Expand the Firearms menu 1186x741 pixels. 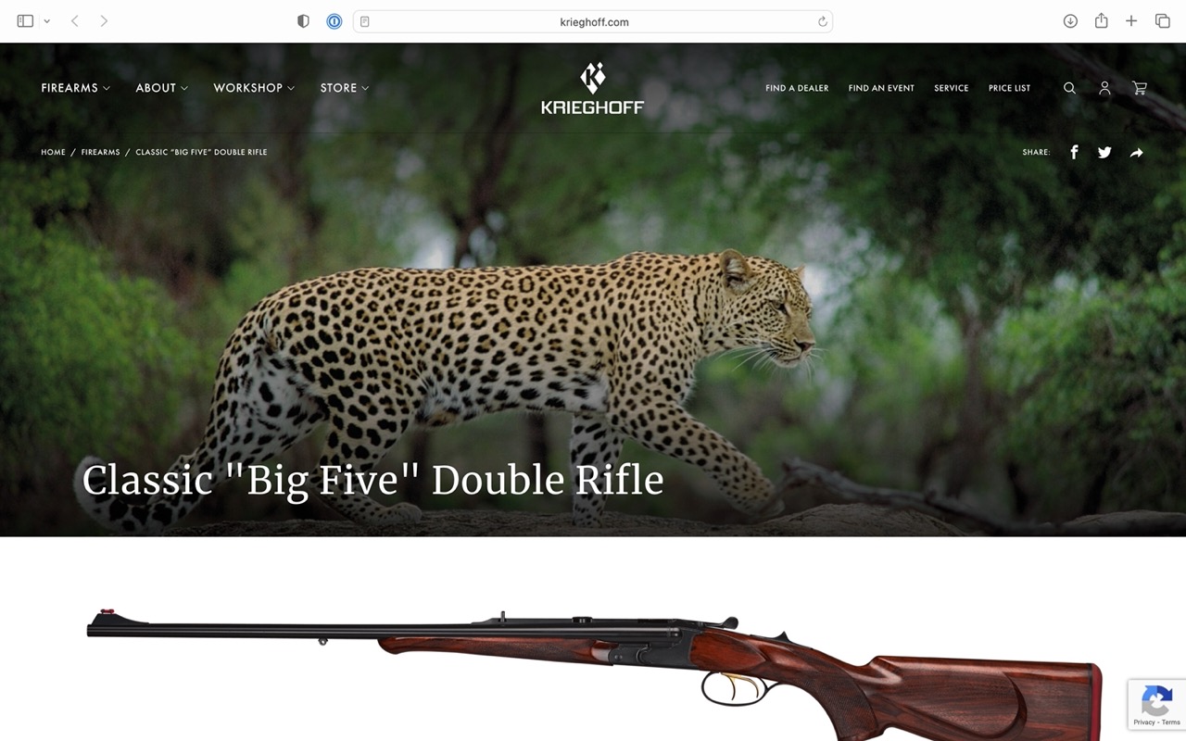click(x=76, y=88)
